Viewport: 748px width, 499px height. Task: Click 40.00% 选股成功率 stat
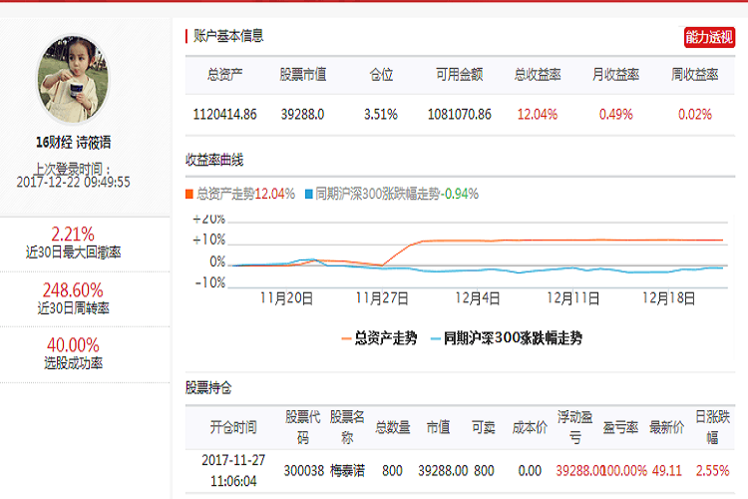74,353
